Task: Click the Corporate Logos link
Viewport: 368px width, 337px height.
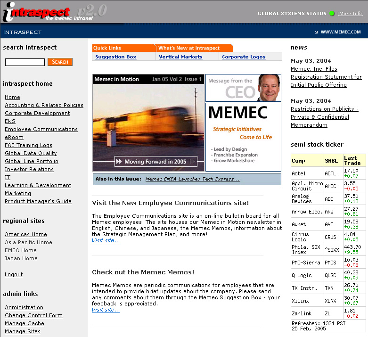Action: 244,57
